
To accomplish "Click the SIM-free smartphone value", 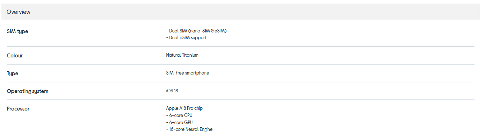I will pyautogui.click(x=187, y=73).
